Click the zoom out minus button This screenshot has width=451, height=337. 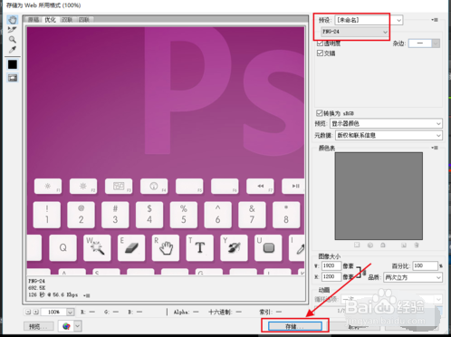coord(28,312)
